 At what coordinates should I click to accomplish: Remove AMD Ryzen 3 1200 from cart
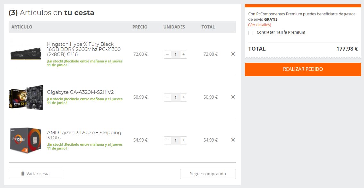[x=233, y=140]
